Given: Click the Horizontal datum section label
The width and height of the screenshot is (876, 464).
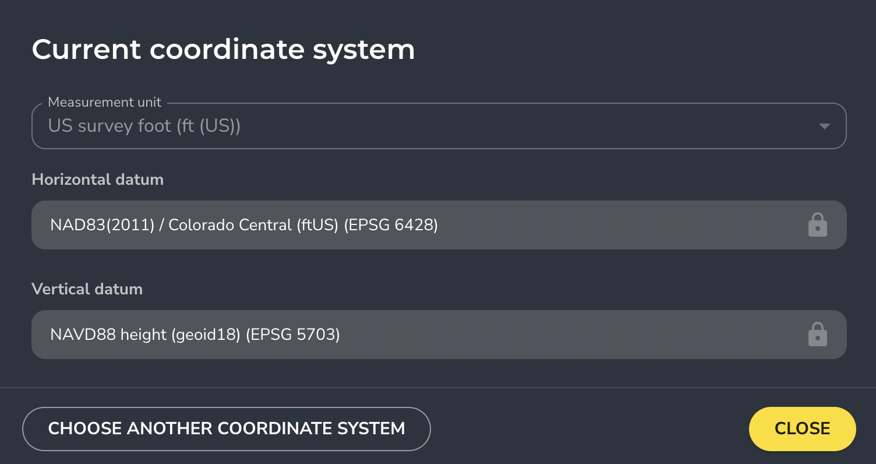Looking at the screenshot, I should coord(97,180).
